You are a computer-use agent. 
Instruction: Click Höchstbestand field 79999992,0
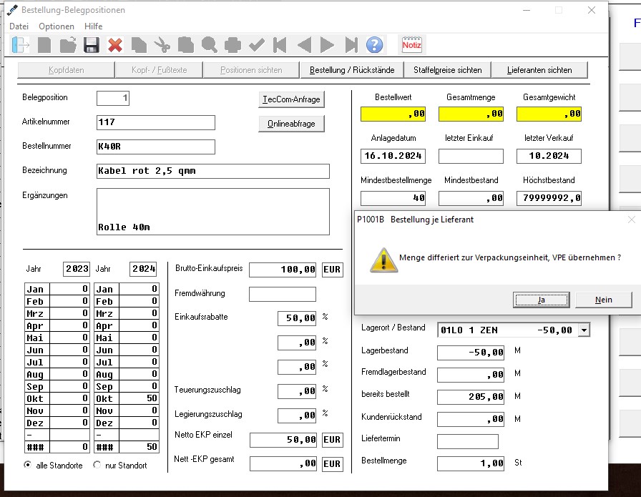[x=549, y=198]
